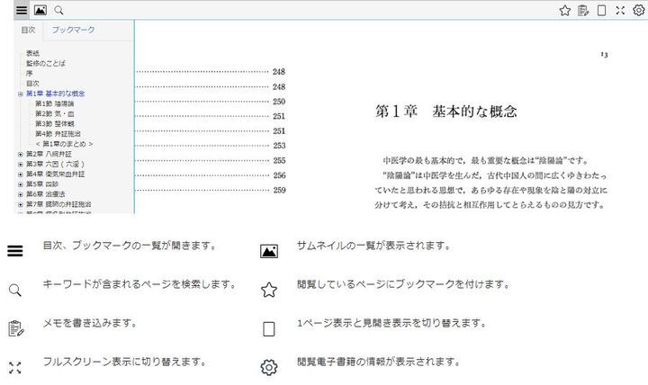Screen dimensions: 648x385
Task: Click page number 250 on the contents page
Action: 279,102
